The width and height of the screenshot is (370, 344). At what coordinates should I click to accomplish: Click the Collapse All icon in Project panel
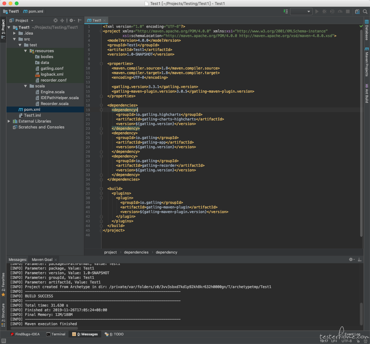(x=62, y=21)
